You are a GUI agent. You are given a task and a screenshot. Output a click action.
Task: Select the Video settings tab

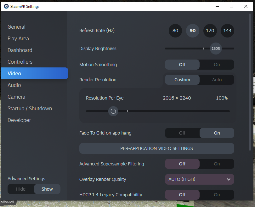[35, 73]
